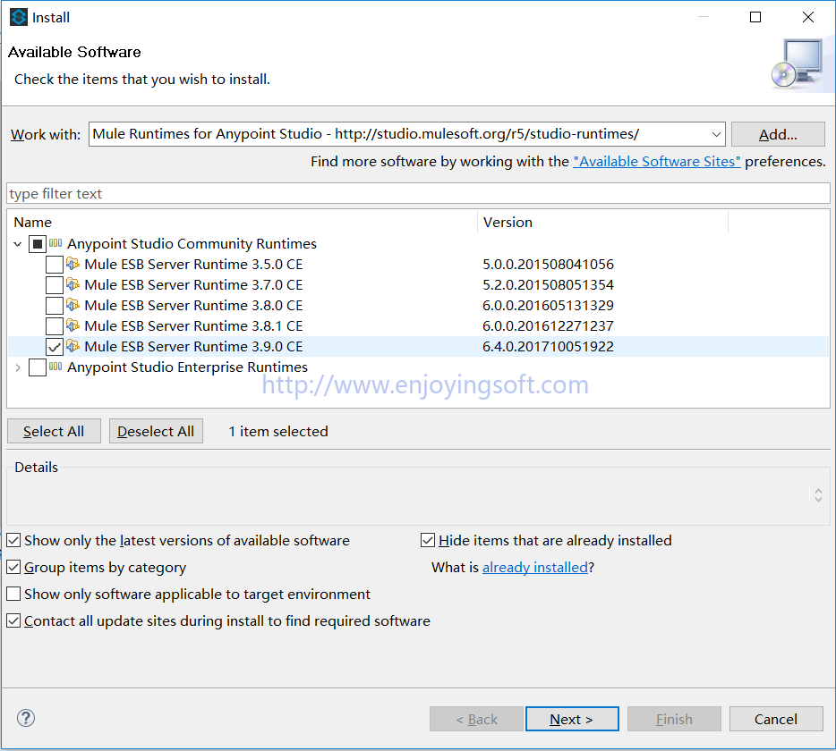836x751 pixels.
Task: Check Mule ESB Server Runtime 3.8.0 CE
Action: [55, 305]
